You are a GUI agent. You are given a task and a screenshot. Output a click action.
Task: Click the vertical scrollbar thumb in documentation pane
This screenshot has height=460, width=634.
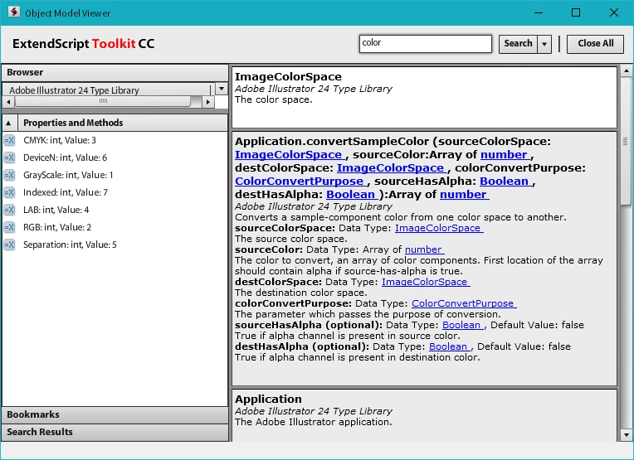tap(626, 142)
